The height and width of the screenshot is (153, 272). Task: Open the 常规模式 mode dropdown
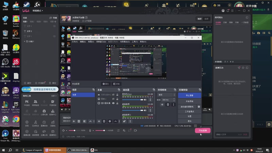pyautogui.click(x=38, y=11)
